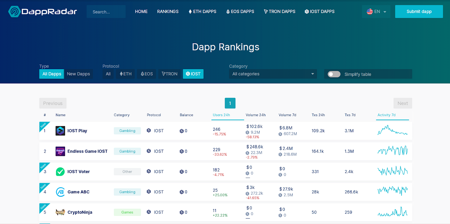View Endless Game IOST activity sparkline
The height and width of the screenshot is (224, 450).
click(392, 151)
